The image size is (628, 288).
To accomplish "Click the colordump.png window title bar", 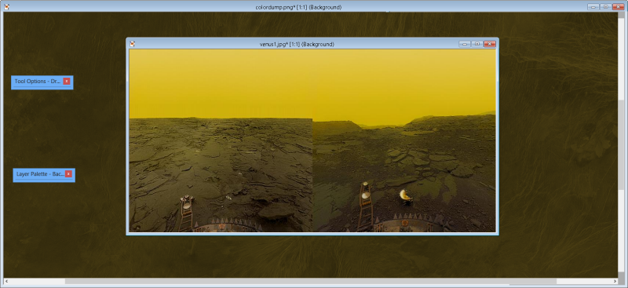I will pos(298,7).
